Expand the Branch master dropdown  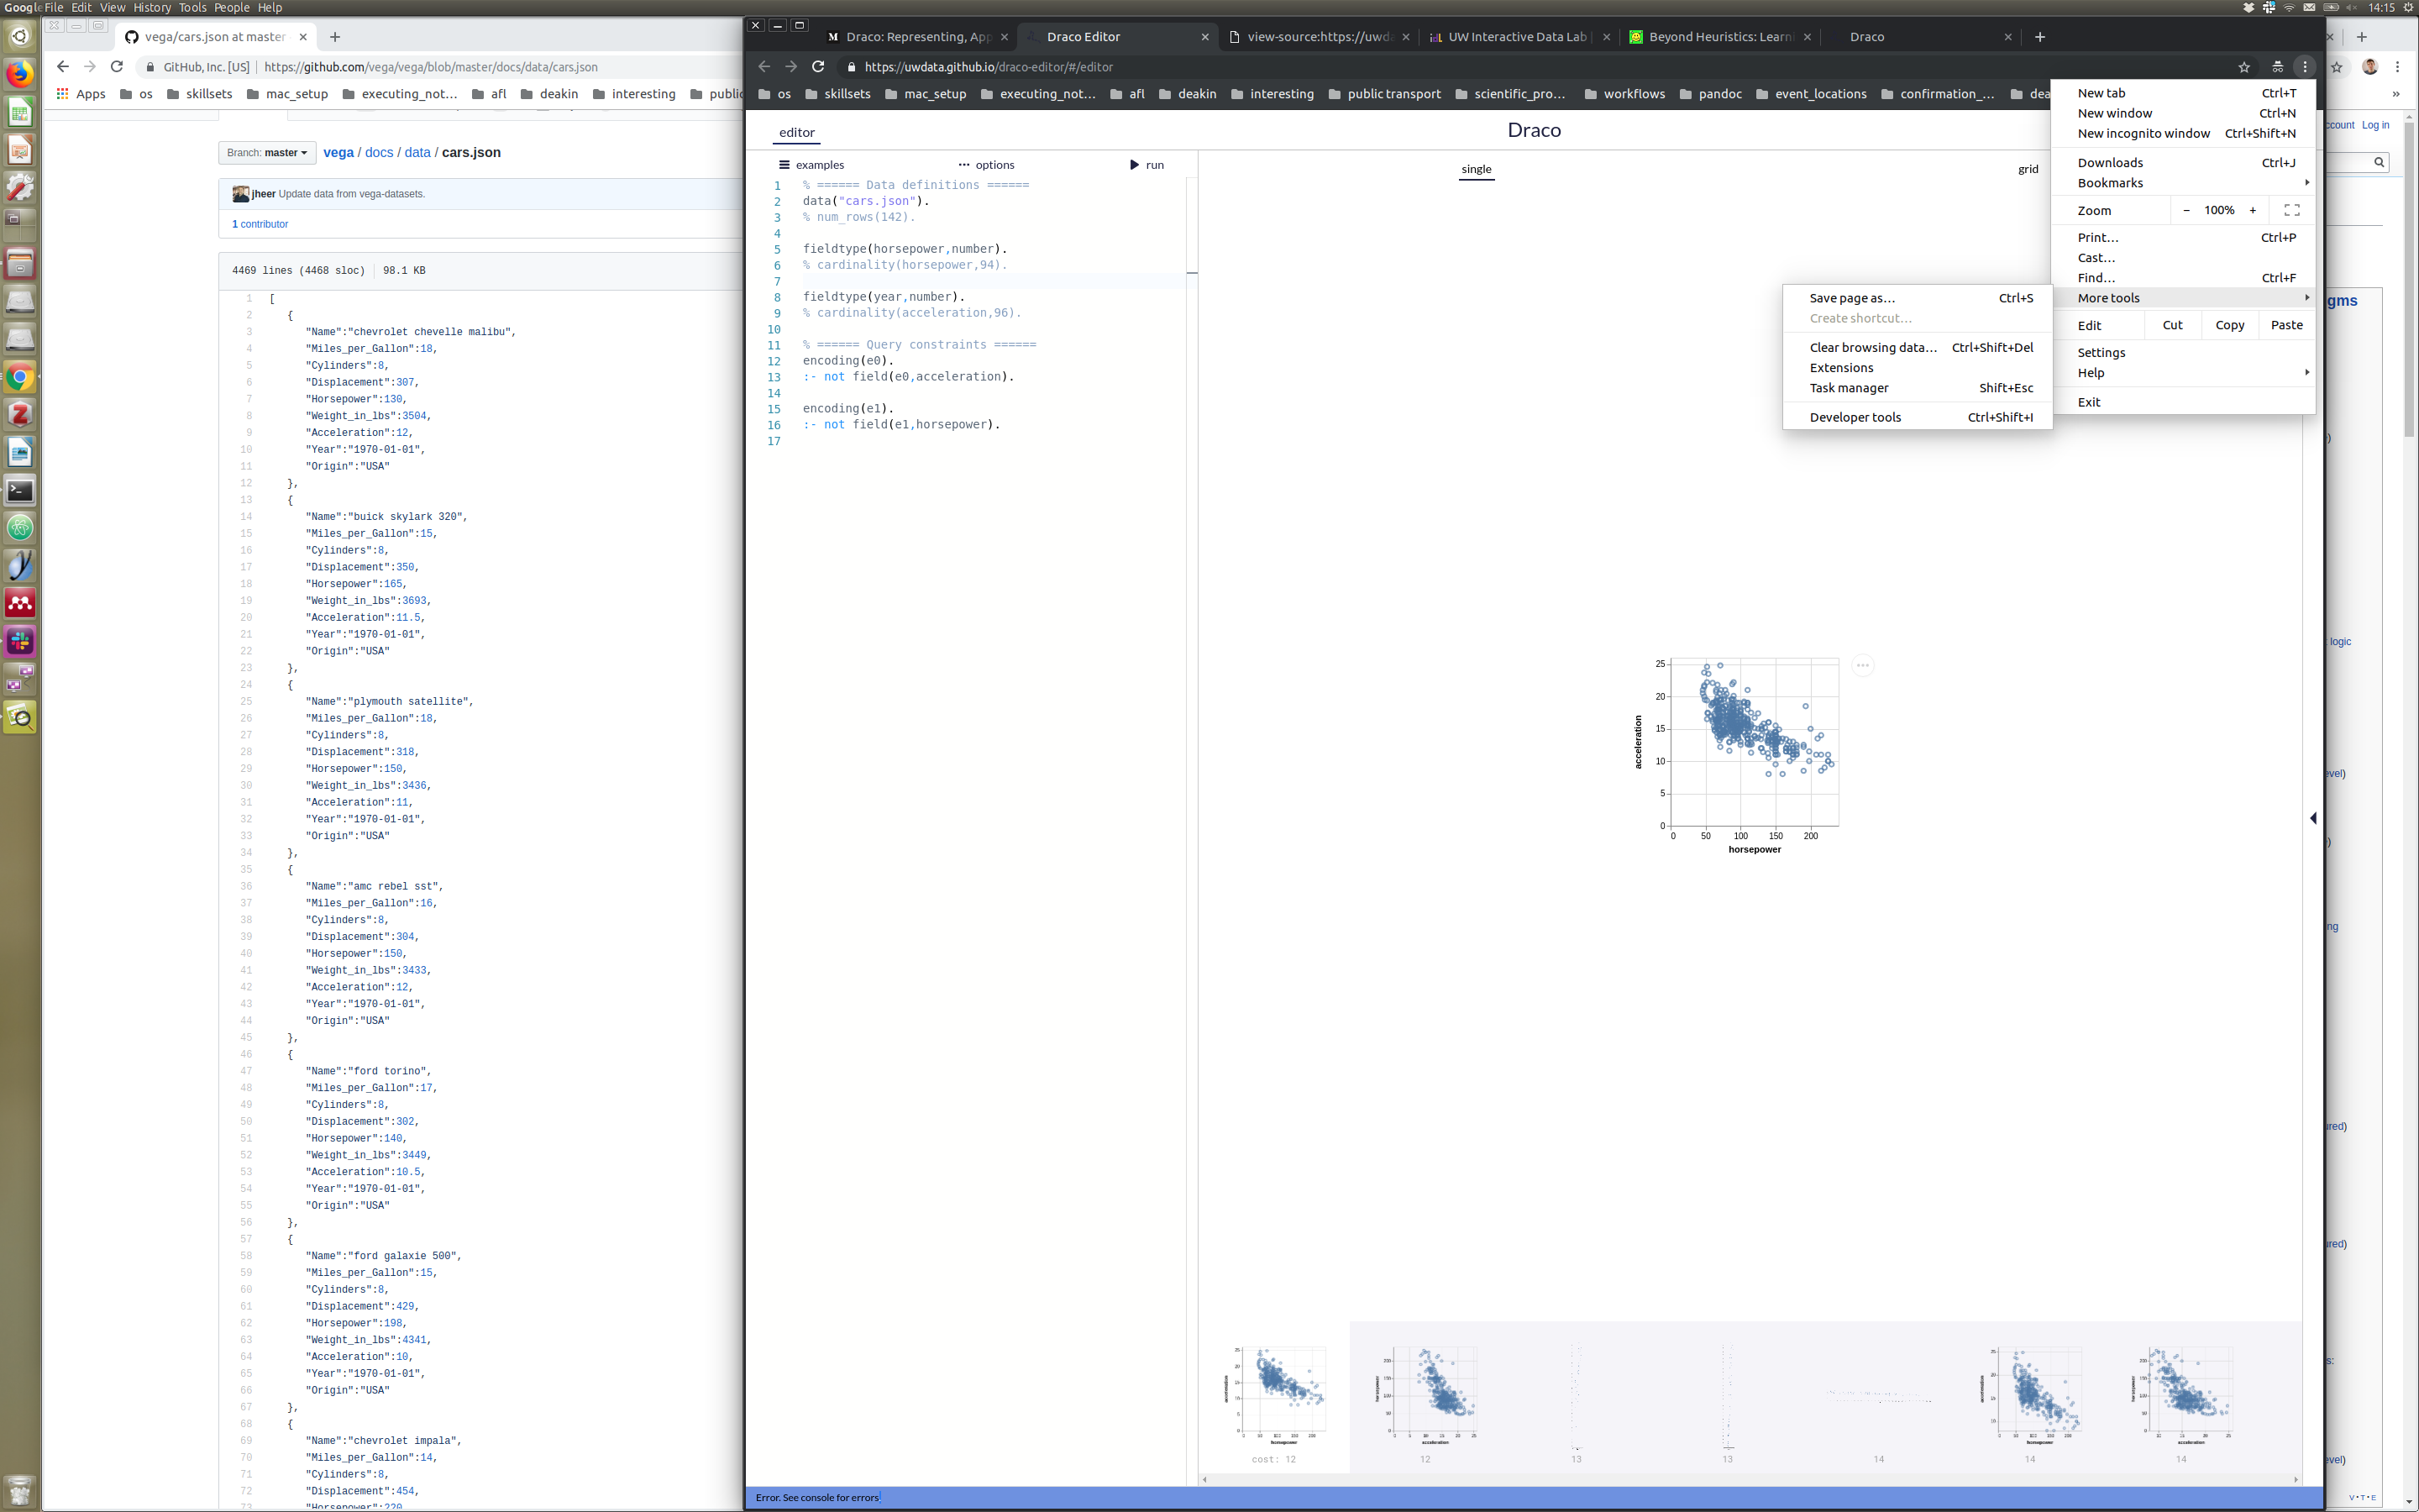[x=267, y=153]
